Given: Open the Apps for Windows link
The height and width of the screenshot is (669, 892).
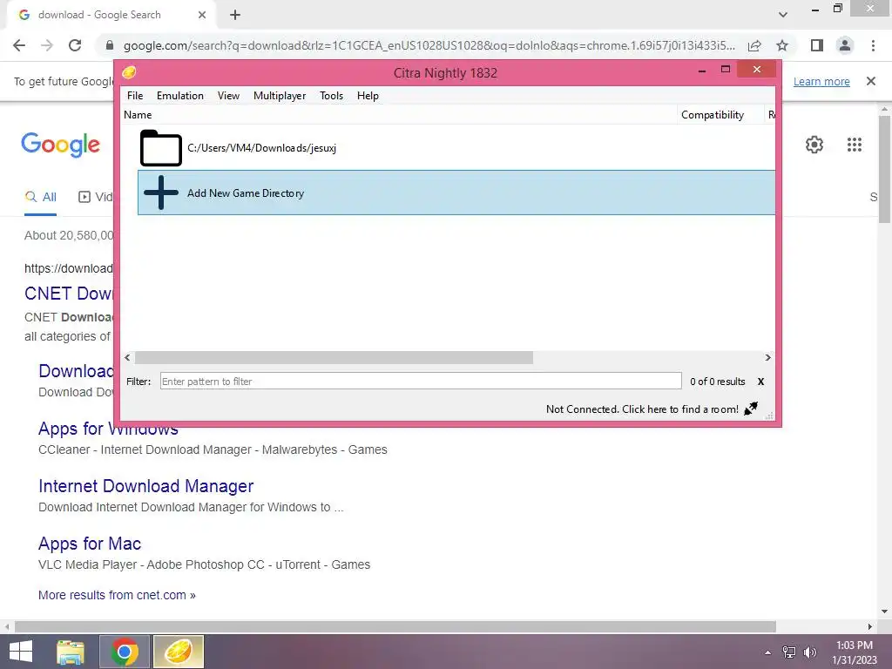Looking at the screenshot, I should 108,429.
